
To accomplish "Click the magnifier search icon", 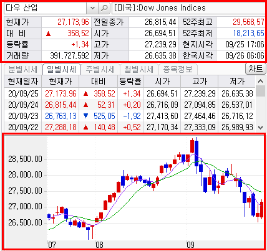I will [x=104, y=8].
